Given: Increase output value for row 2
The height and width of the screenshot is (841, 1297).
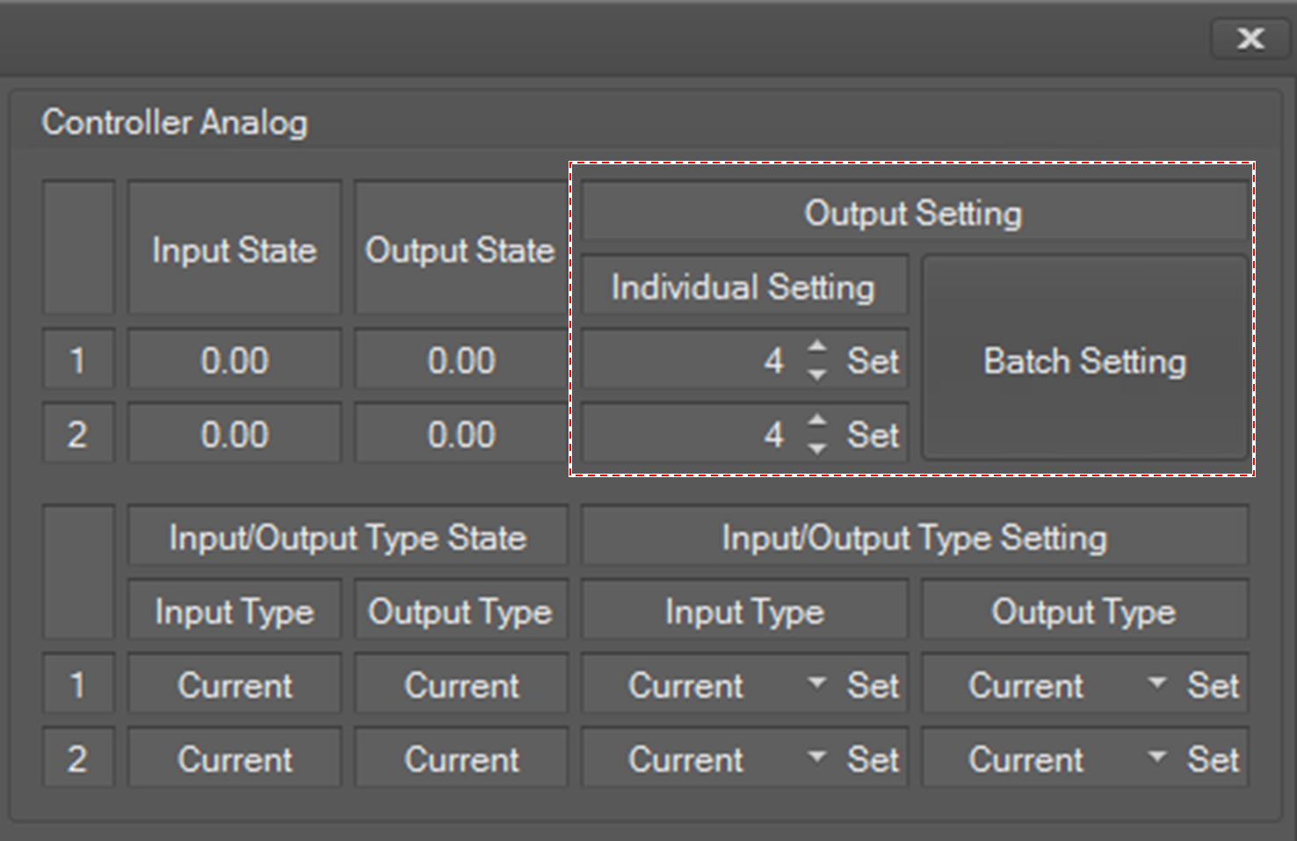Looking at the screenshot, I should 817,421.
